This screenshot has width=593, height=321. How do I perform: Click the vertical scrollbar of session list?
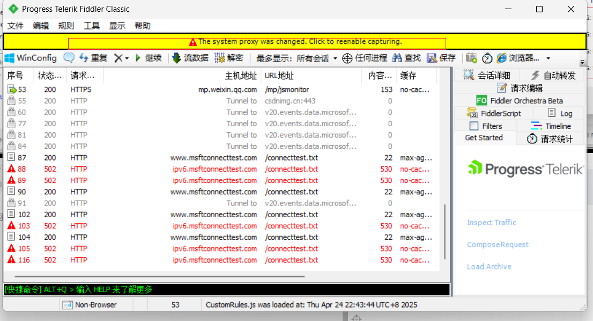(x=445, y=232)
